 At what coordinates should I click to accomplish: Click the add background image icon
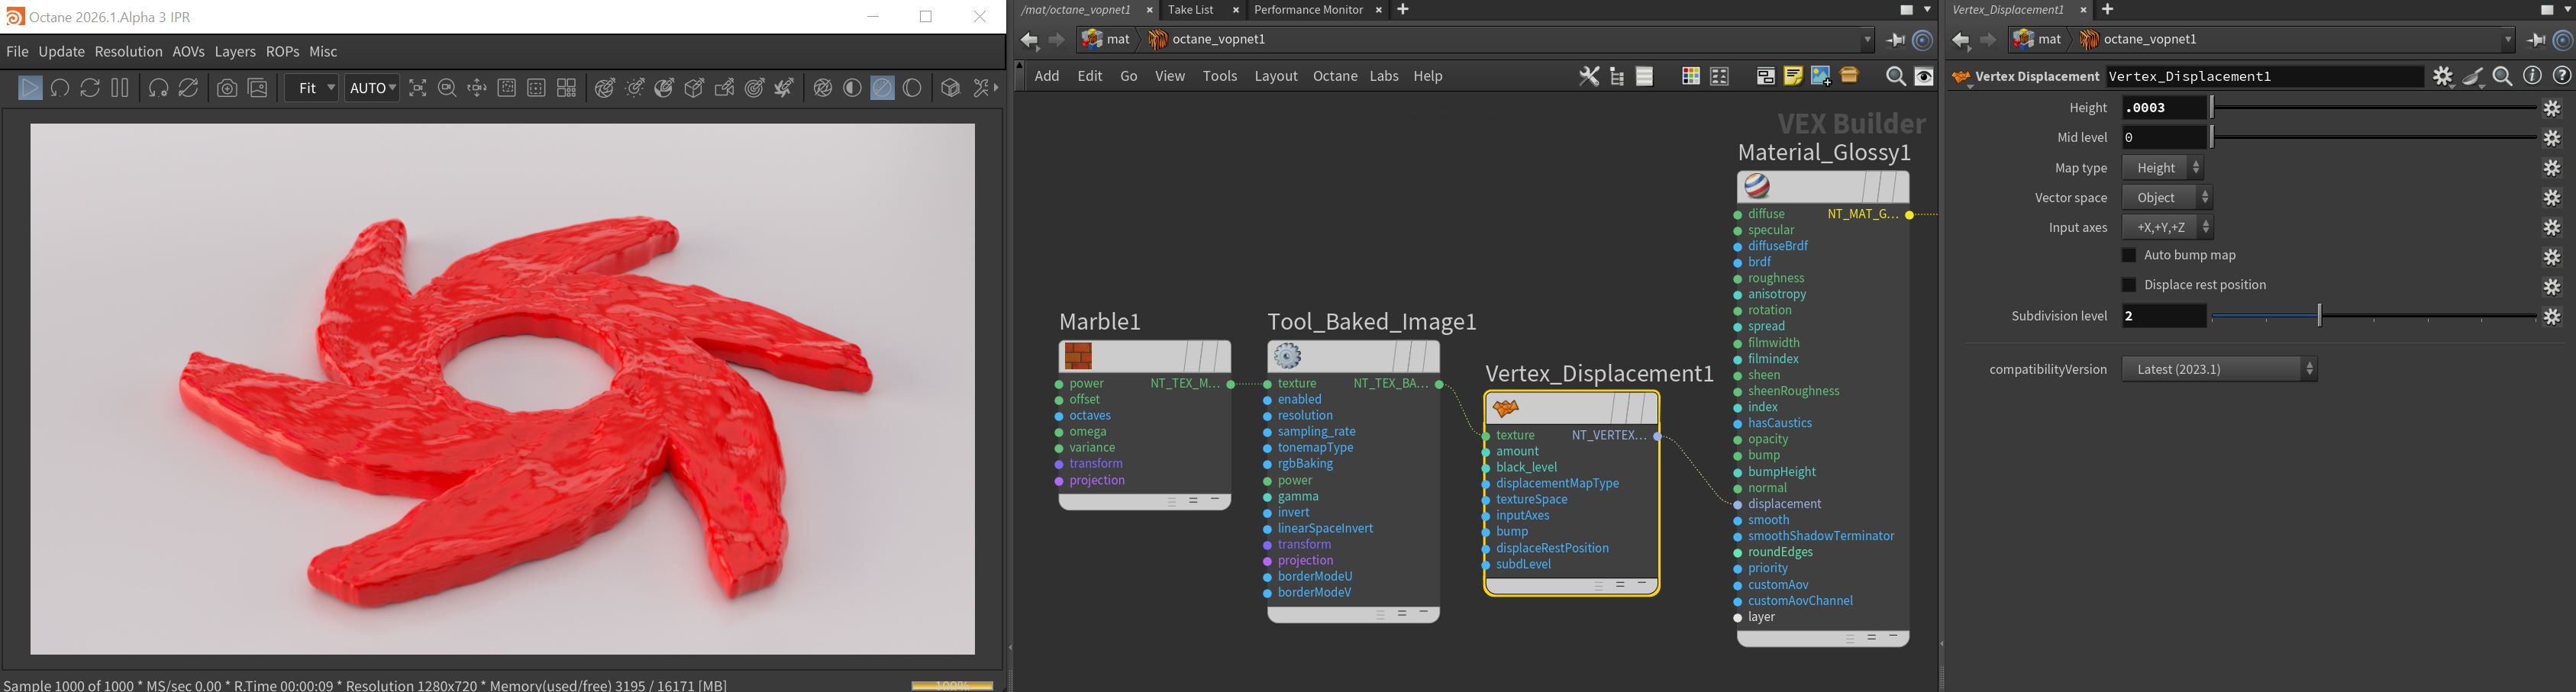(1820, 76)
